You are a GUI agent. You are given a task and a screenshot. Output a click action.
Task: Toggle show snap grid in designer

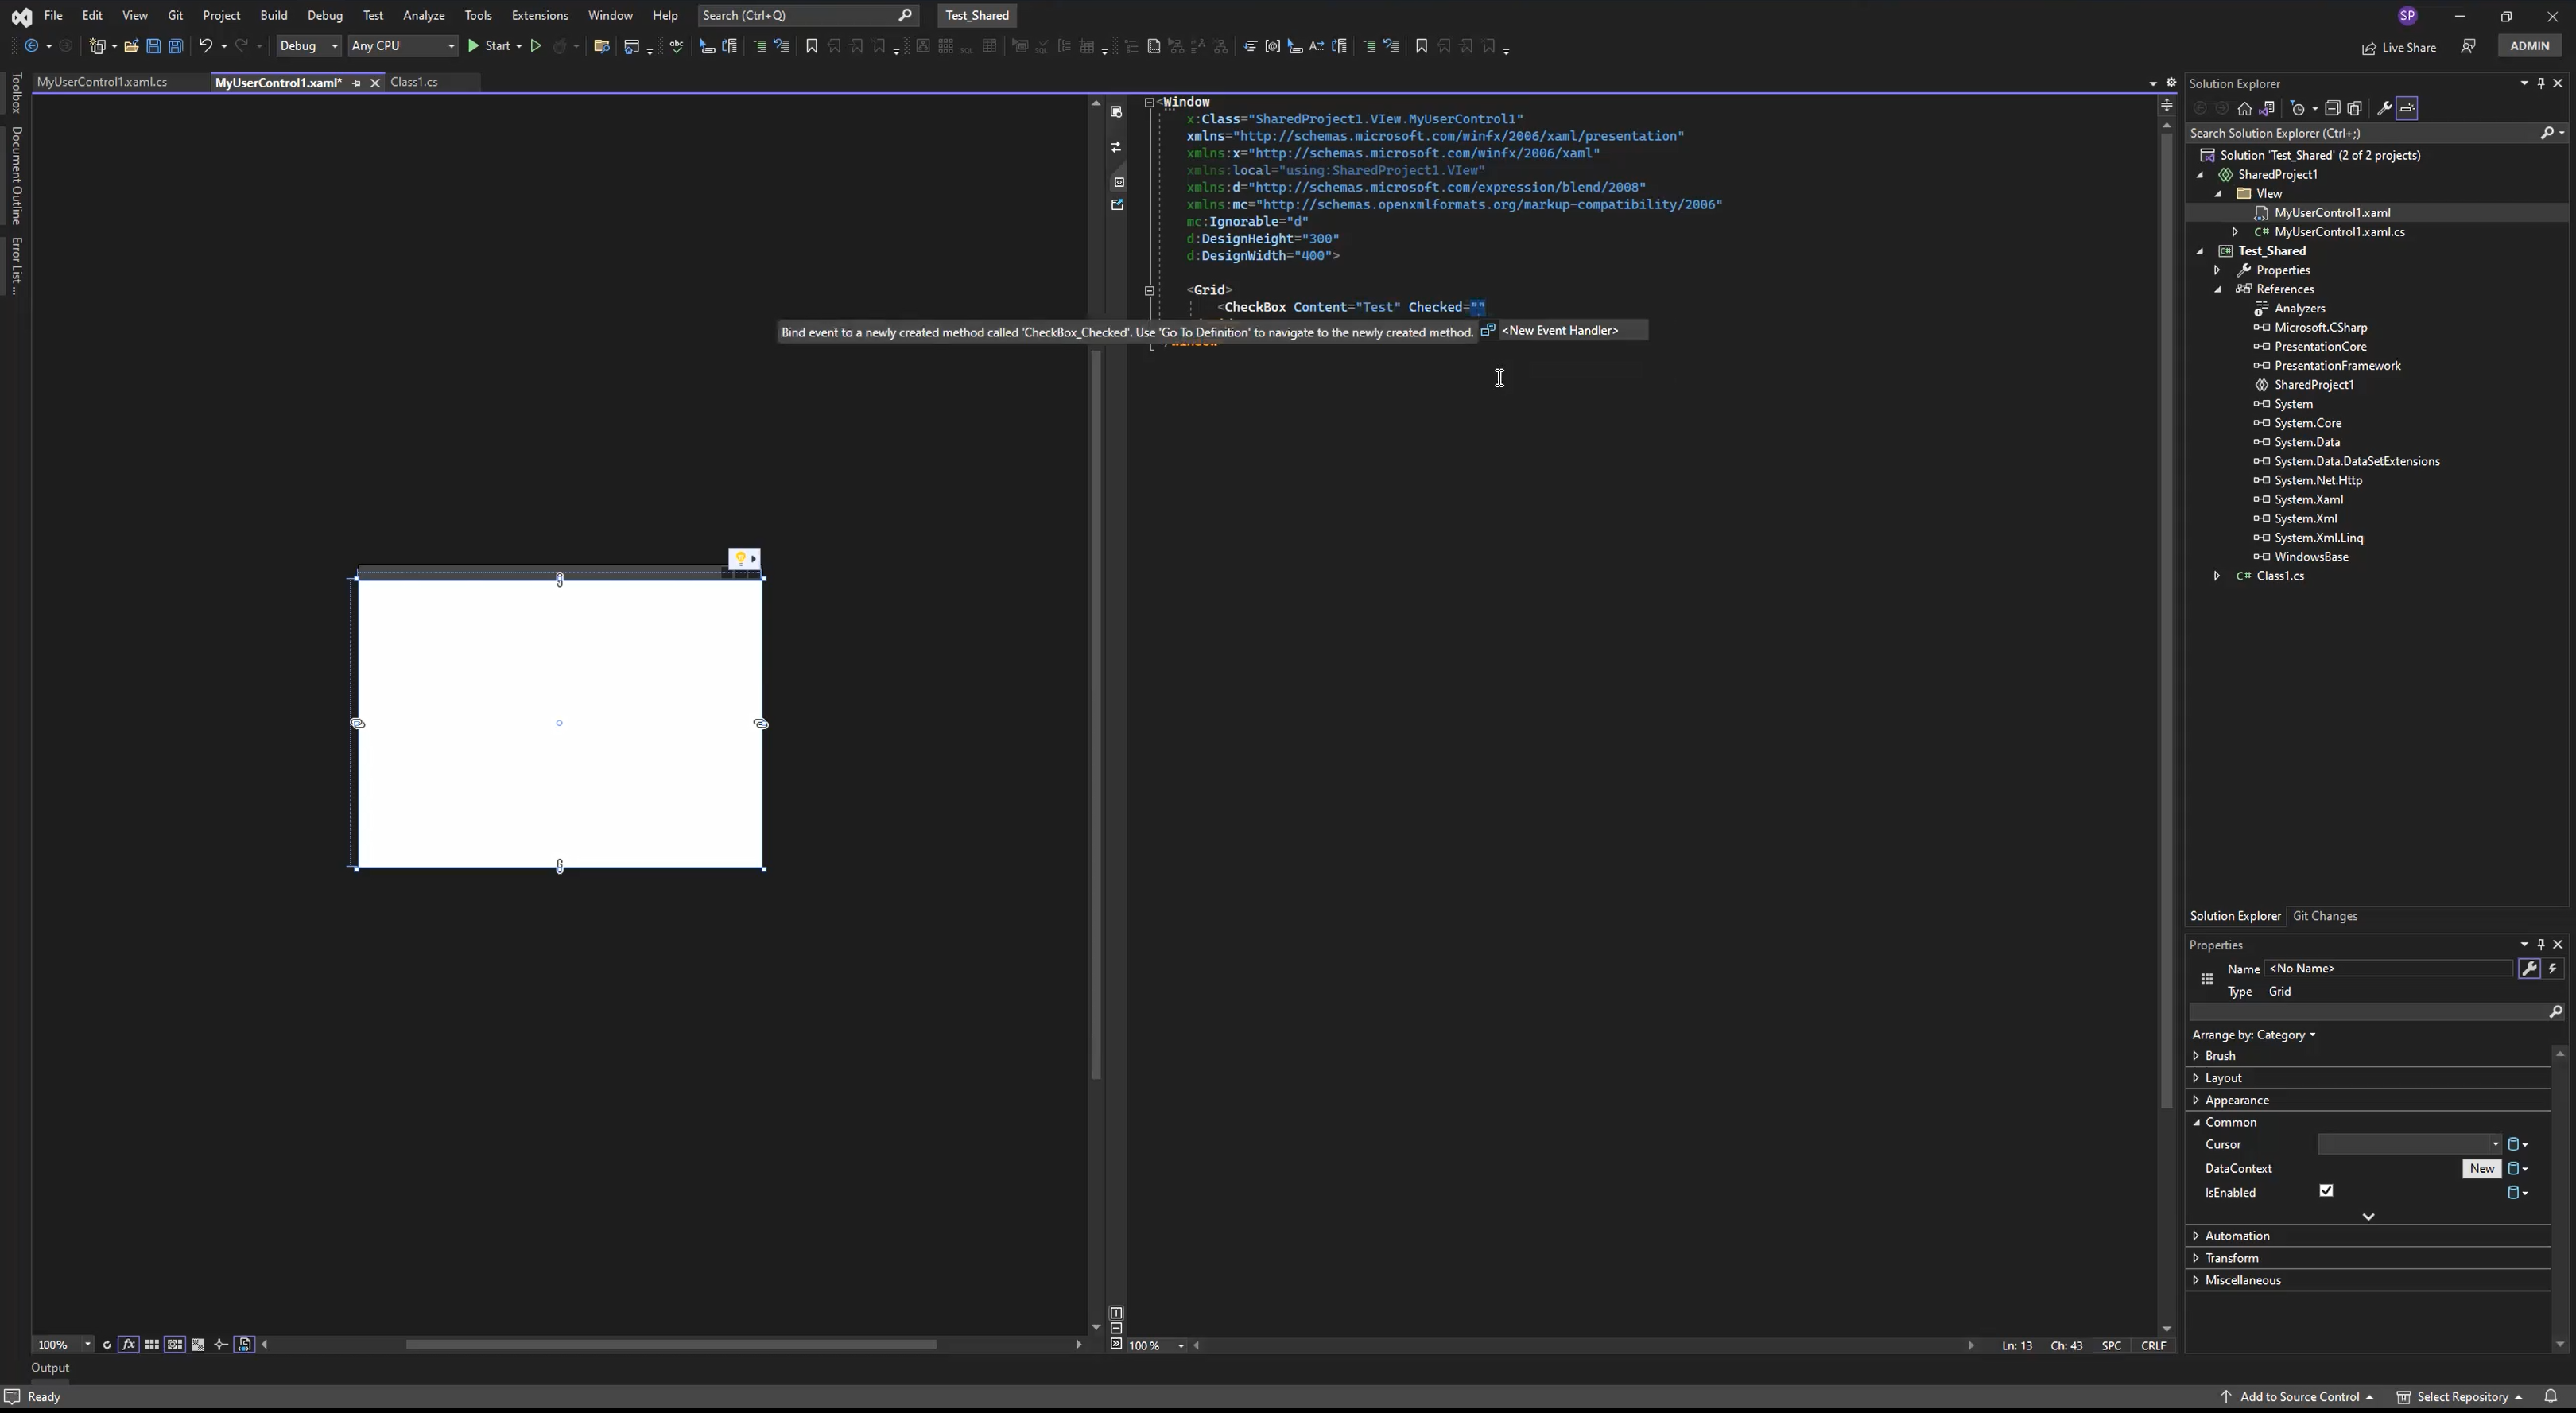click(151, 1345)
